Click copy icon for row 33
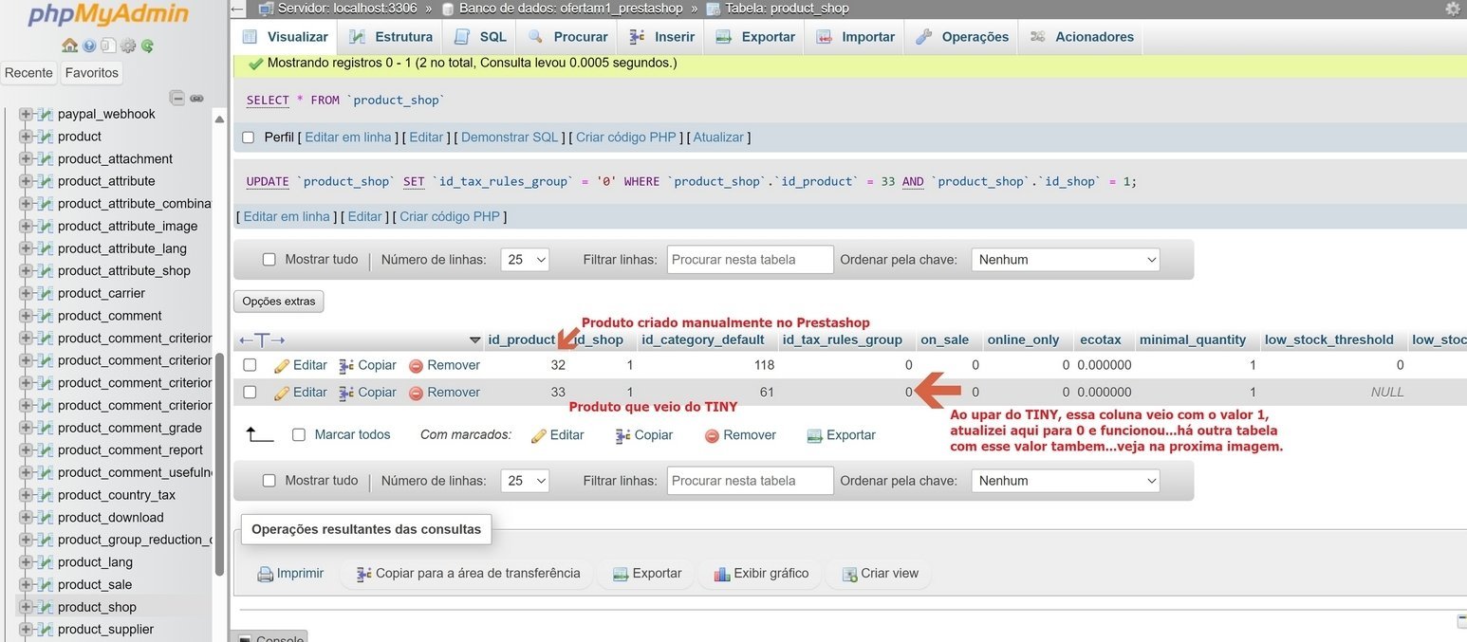The image size is (1467, 642). click(x=346, y=393)
